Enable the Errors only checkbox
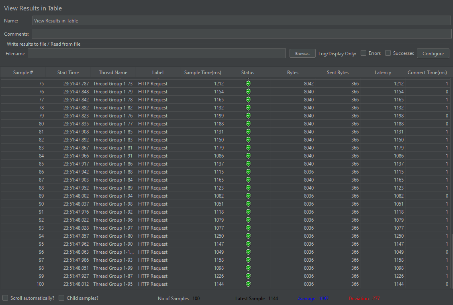 point(363,53)
